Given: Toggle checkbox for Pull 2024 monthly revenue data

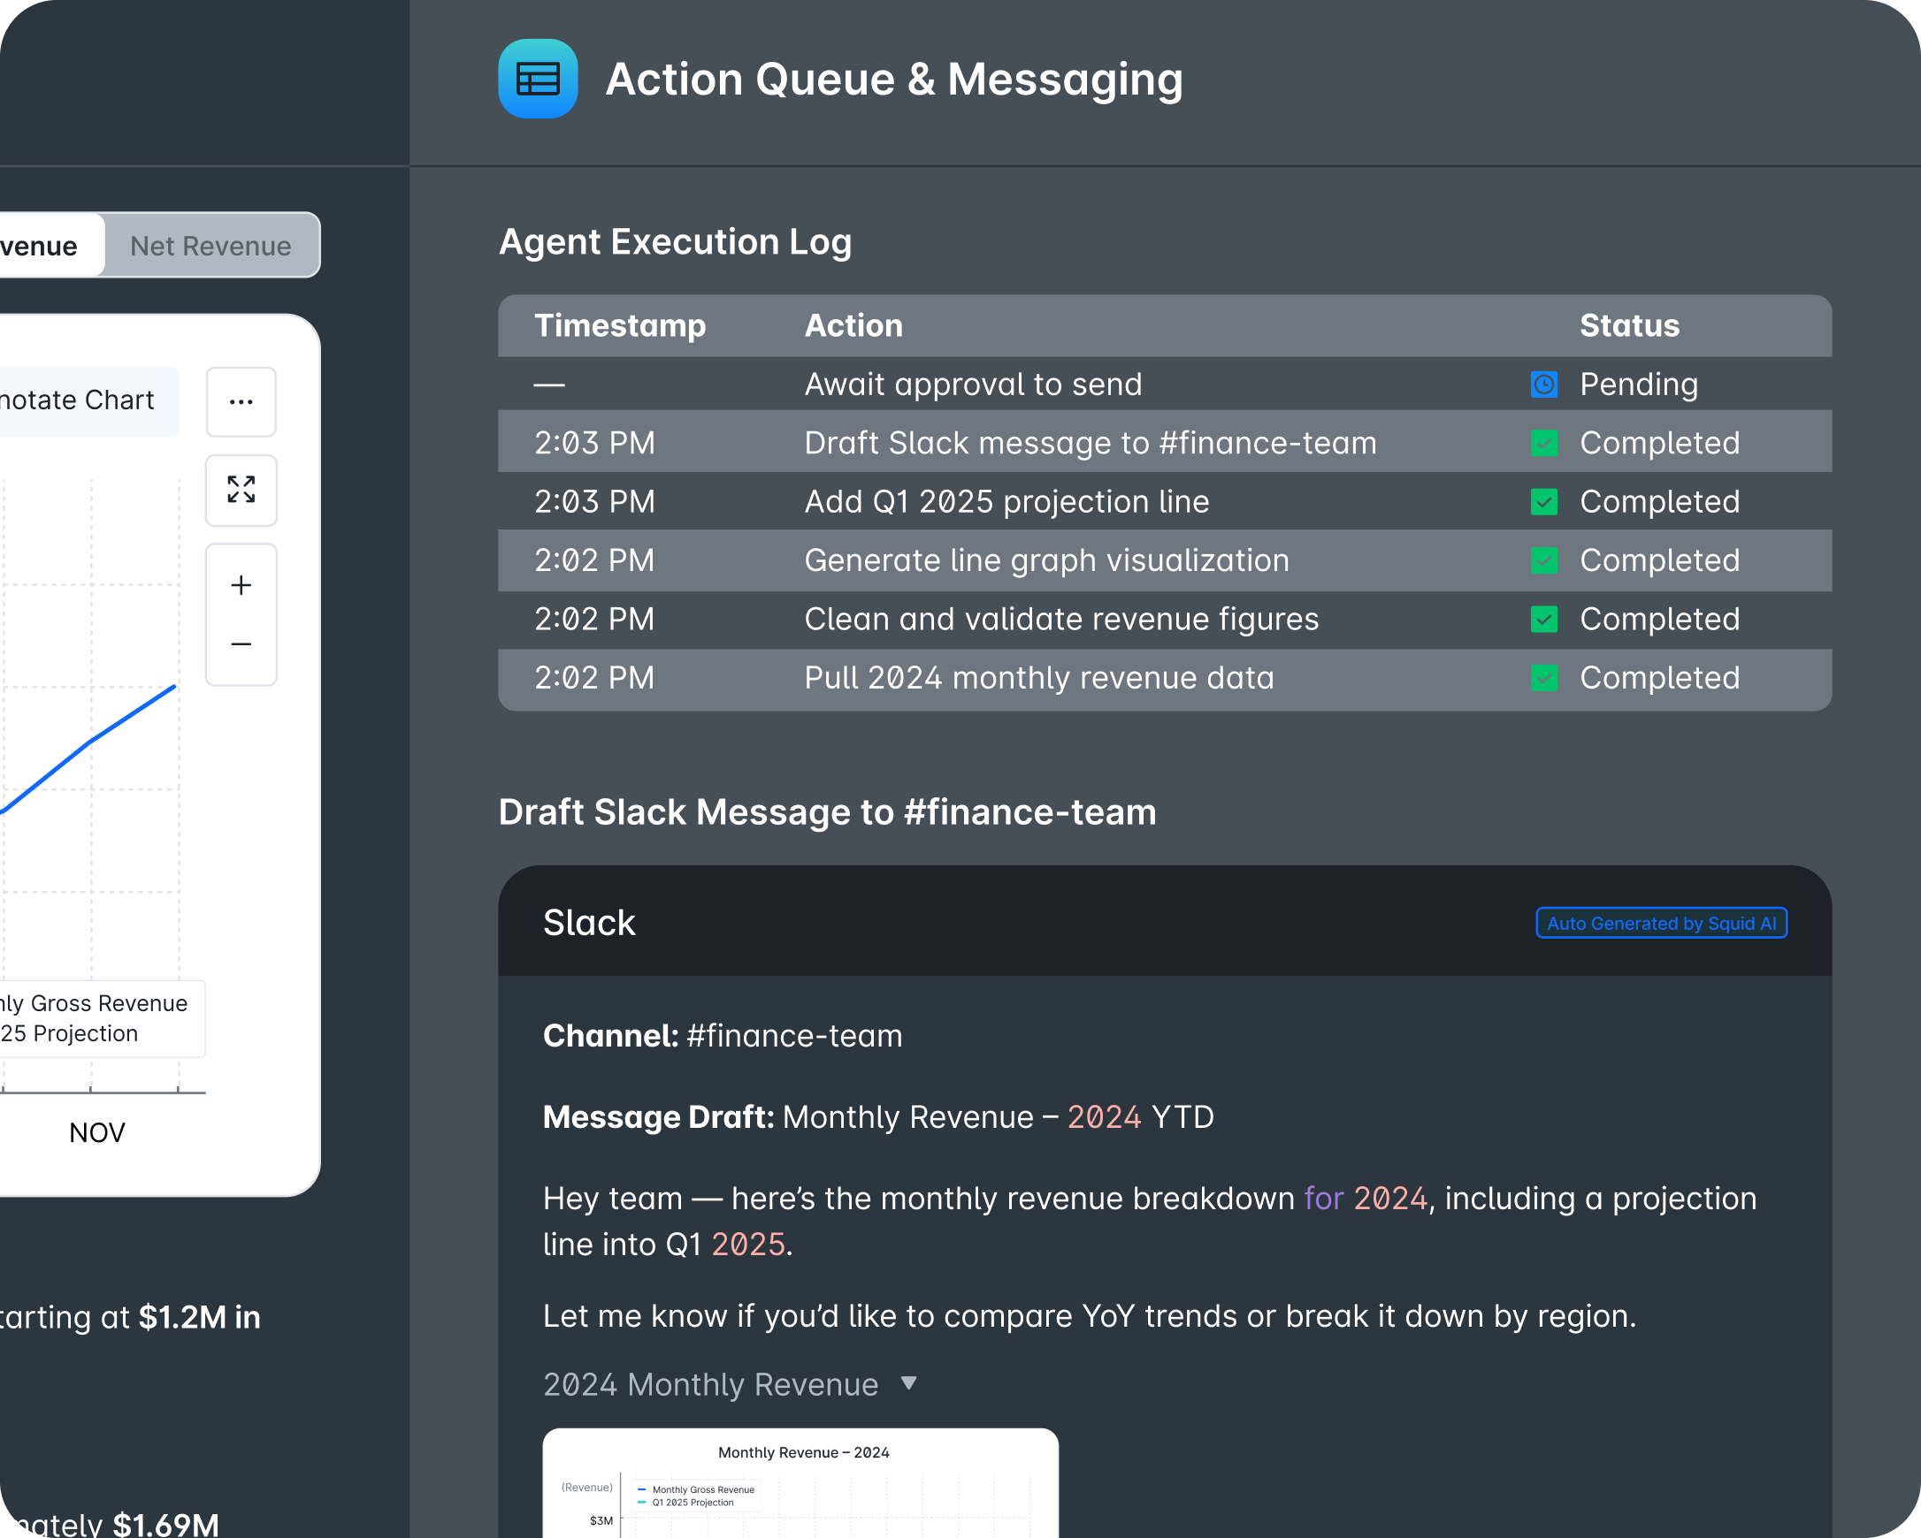Looking at the screenshot, I should [1543, 679].
